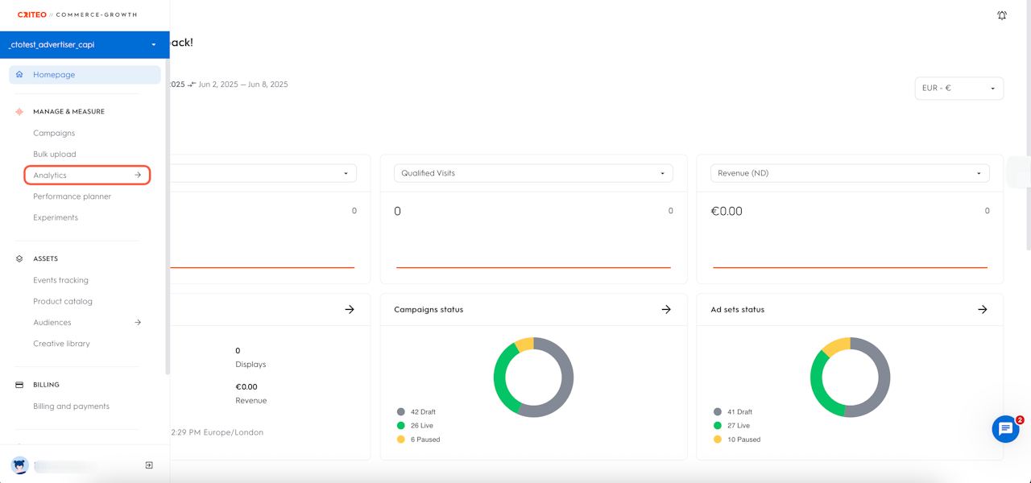The width and height of the screenshot is (1031, 483).
Task: Click arrow next to Audiences
Action: tap(138, 322)
